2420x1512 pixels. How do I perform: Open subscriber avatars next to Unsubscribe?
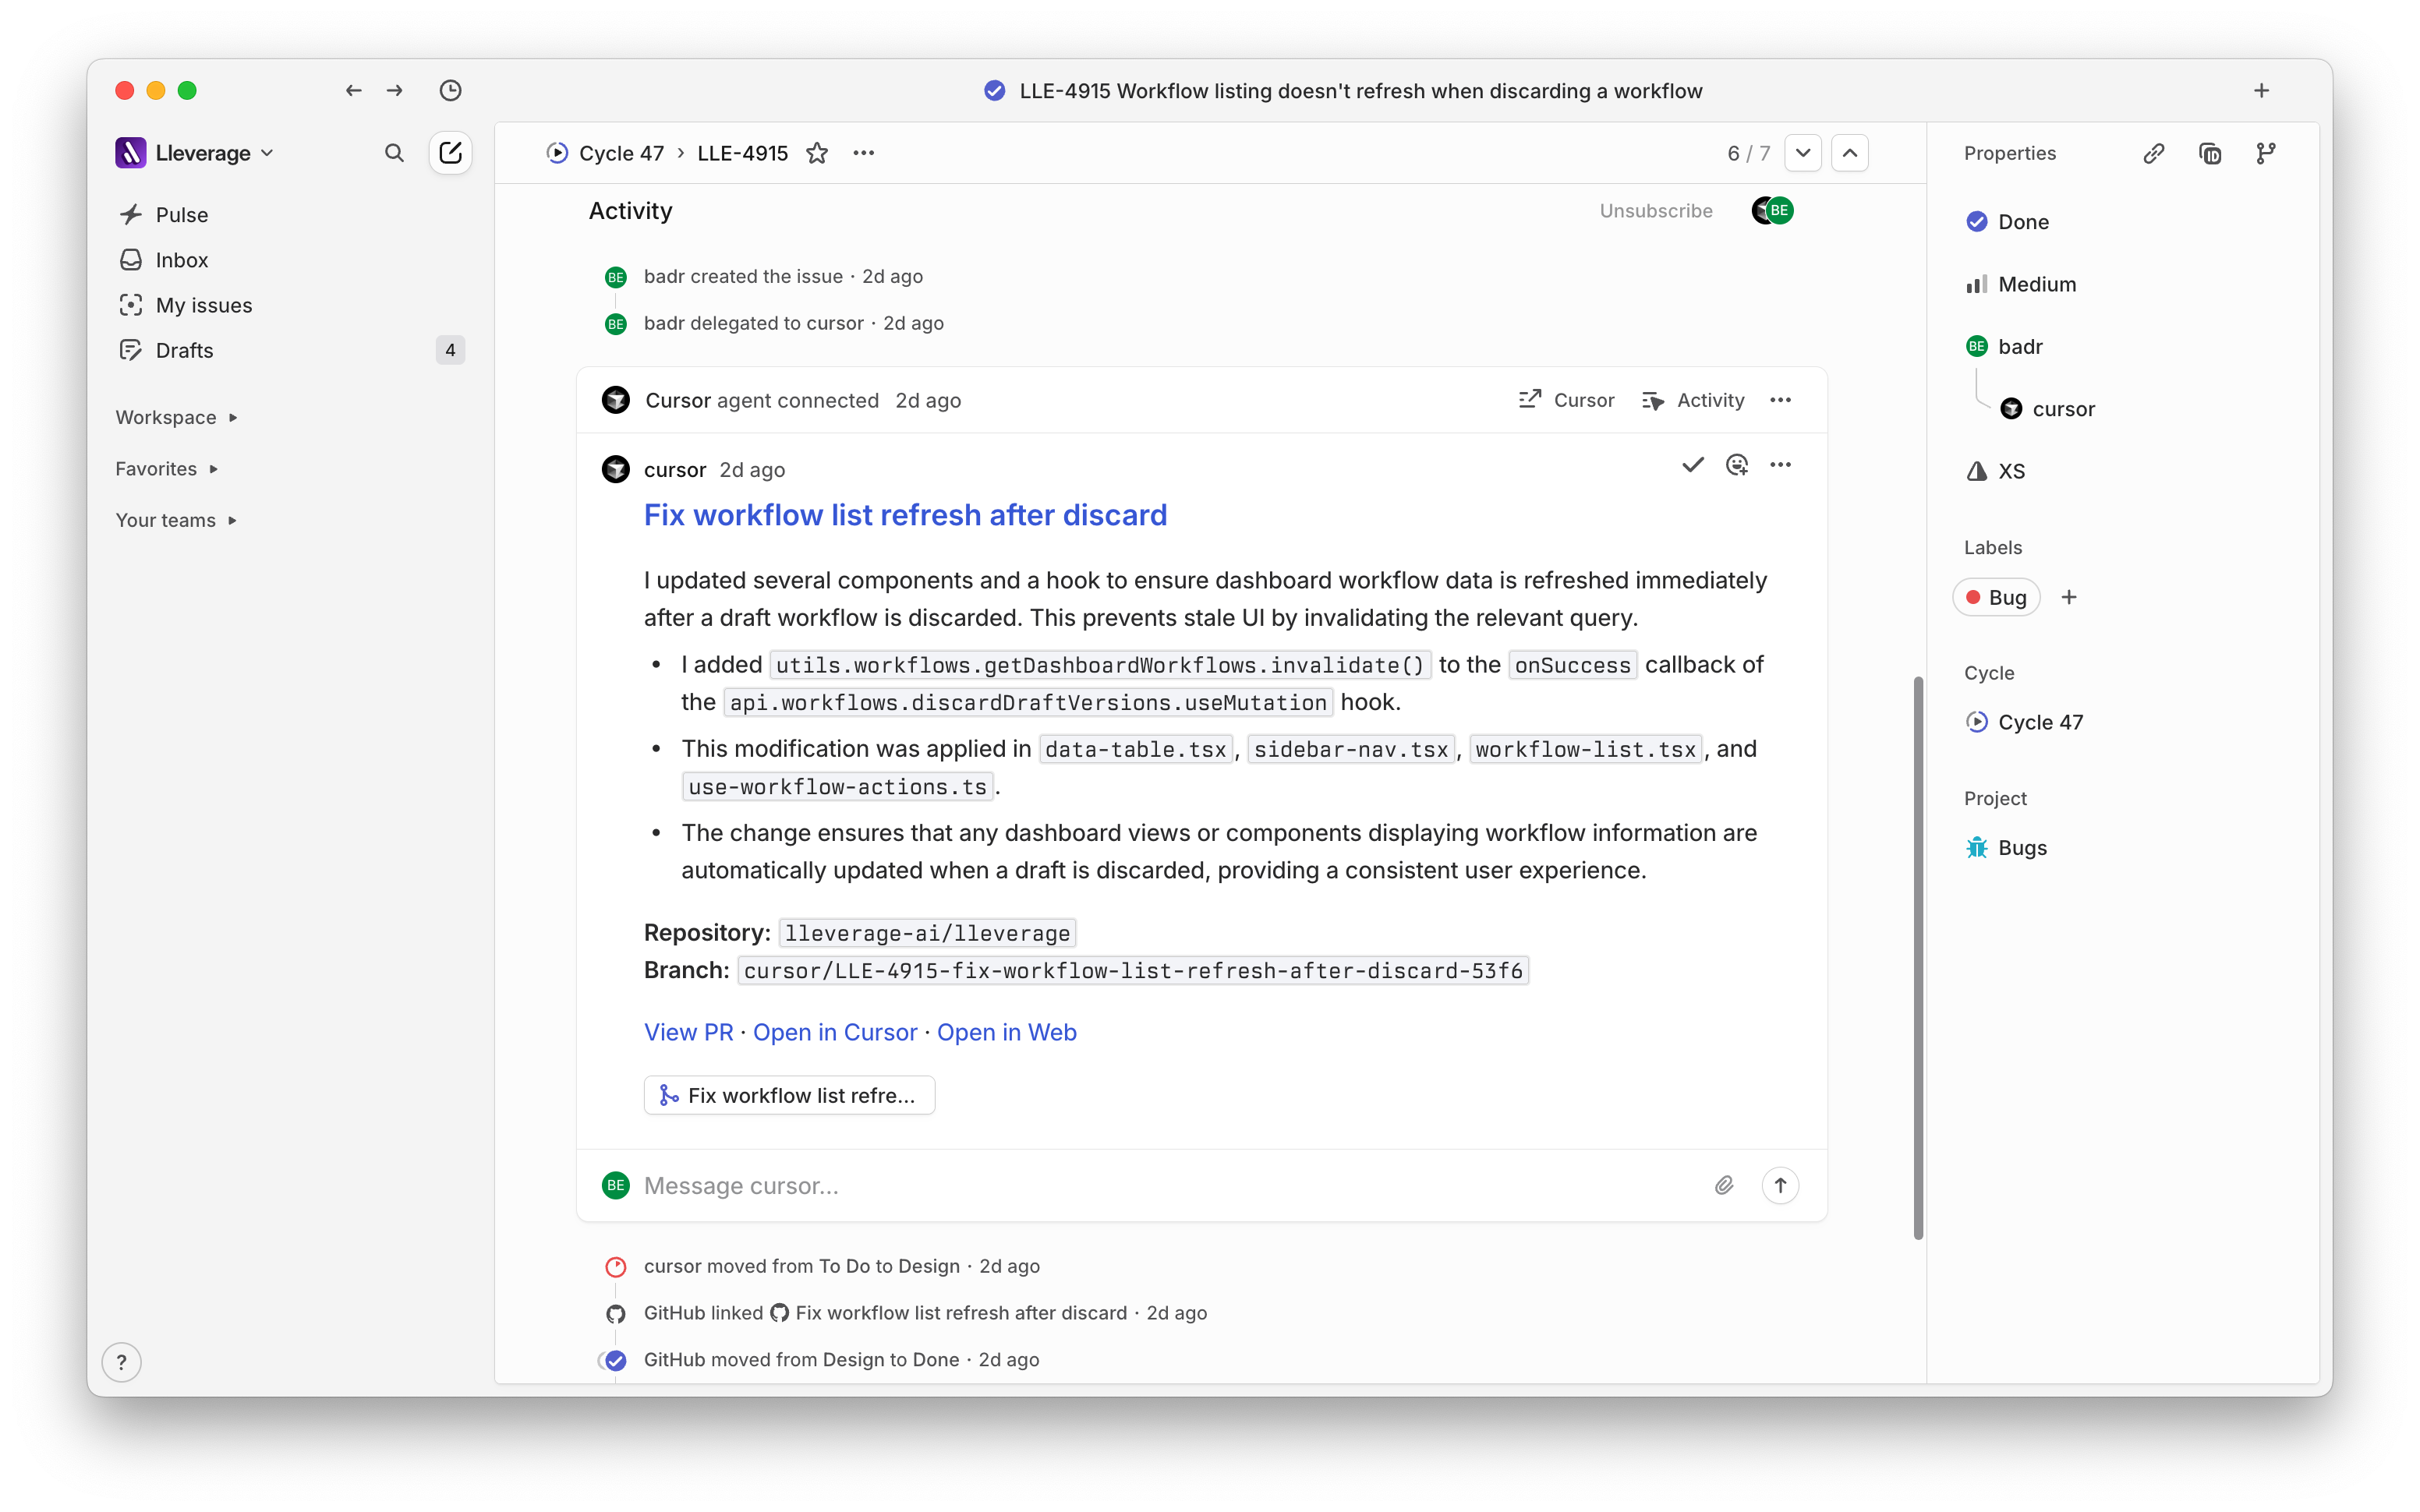pos(1772,211)
